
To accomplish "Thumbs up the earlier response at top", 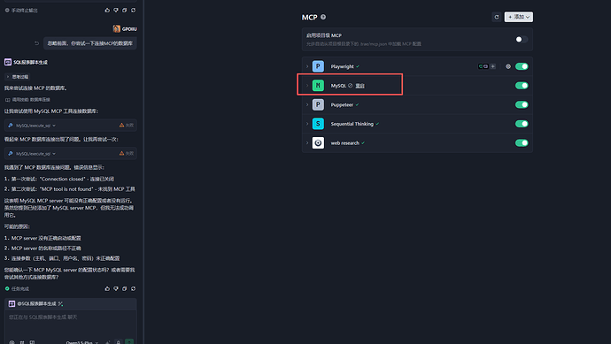I will 107,10.
